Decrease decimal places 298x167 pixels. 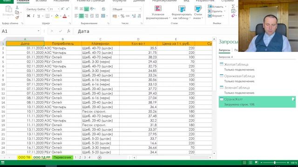139,16
